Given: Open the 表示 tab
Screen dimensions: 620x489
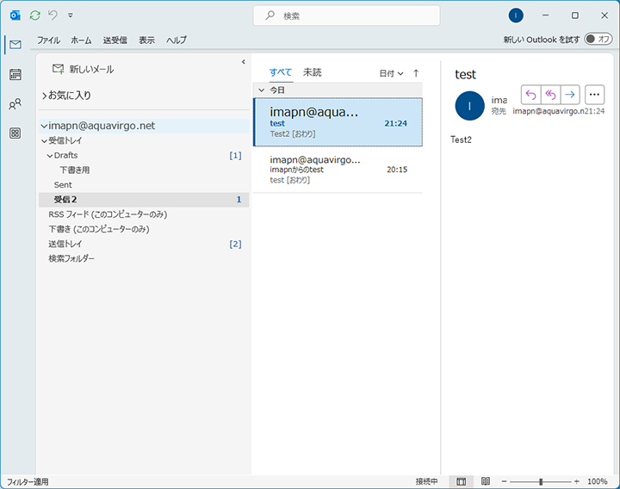Looking at the screenshot, I should pos(146,40).
